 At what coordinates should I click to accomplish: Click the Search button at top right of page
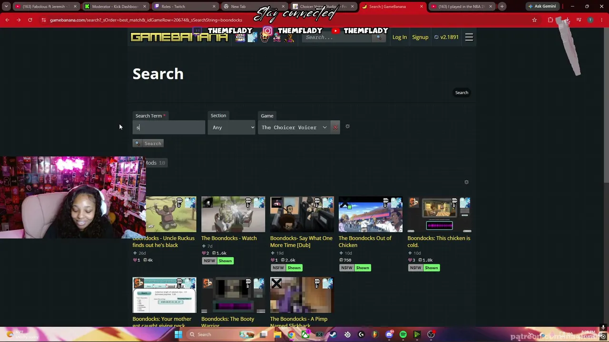pos(462,93)
